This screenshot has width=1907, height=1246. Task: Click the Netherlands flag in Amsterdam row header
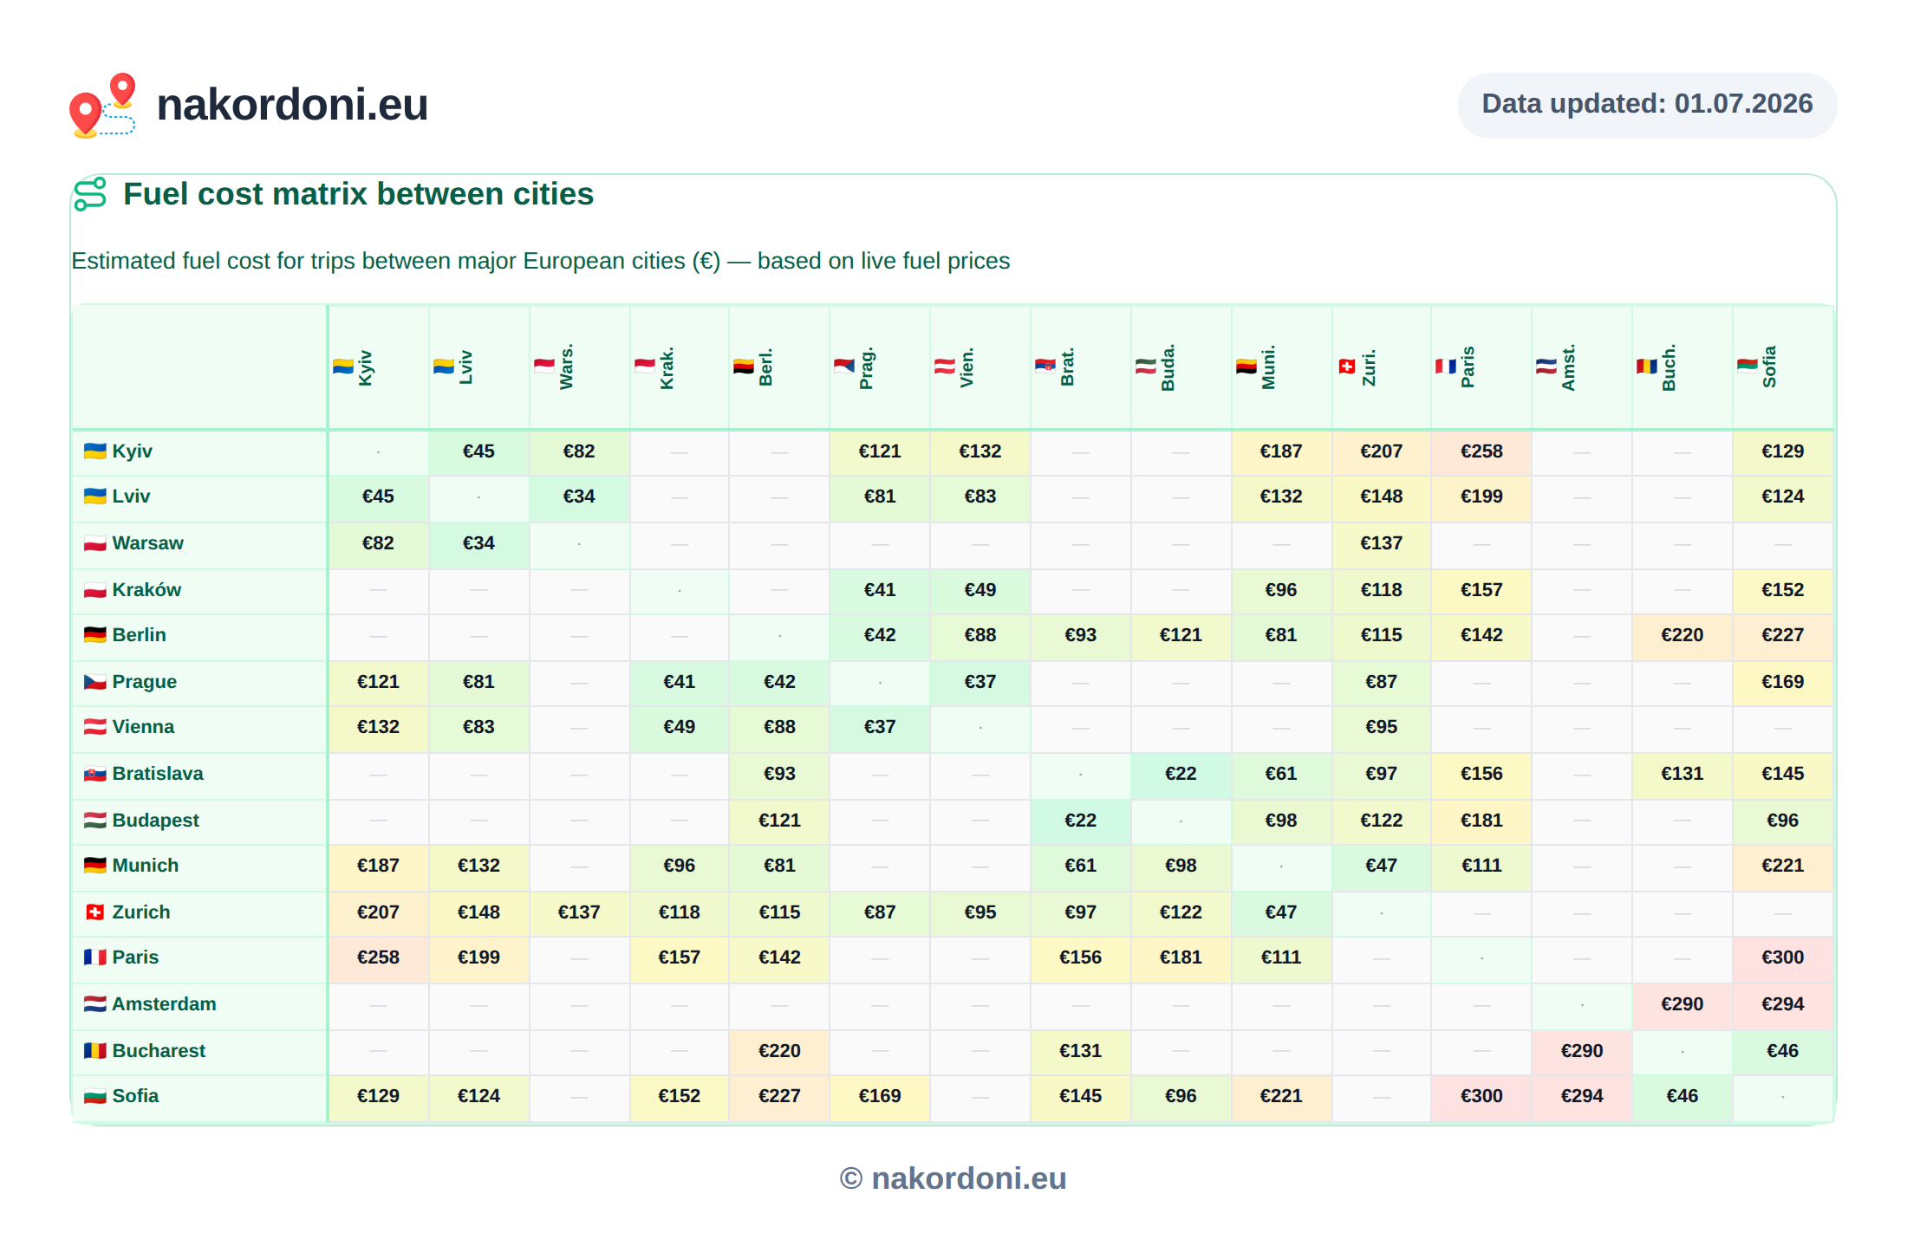(94, 1004)
